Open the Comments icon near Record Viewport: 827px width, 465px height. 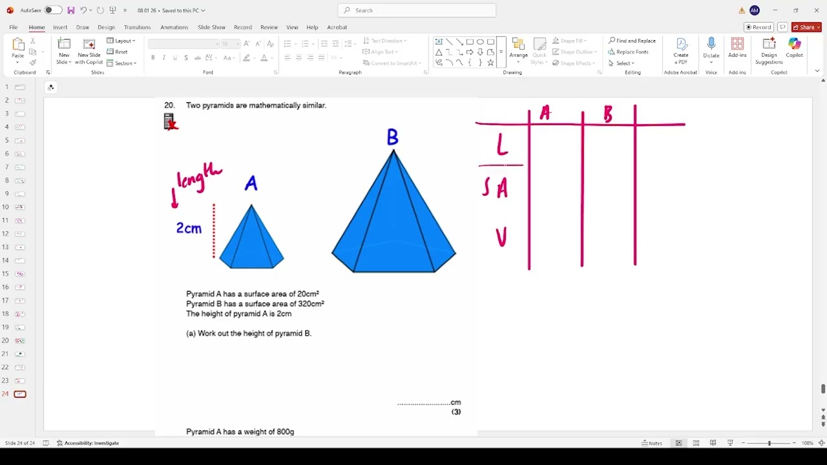coord(782,27)
